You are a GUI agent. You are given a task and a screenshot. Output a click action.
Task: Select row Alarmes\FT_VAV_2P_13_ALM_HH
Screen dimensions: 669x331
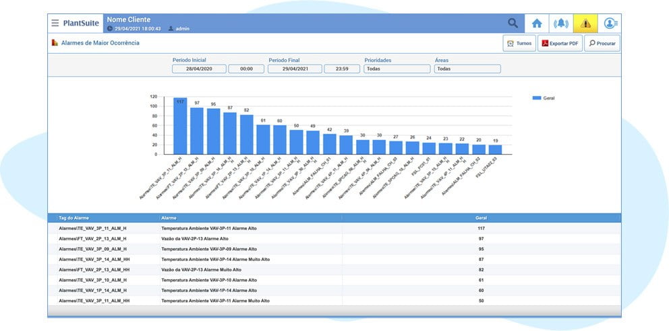click(334, 270)
